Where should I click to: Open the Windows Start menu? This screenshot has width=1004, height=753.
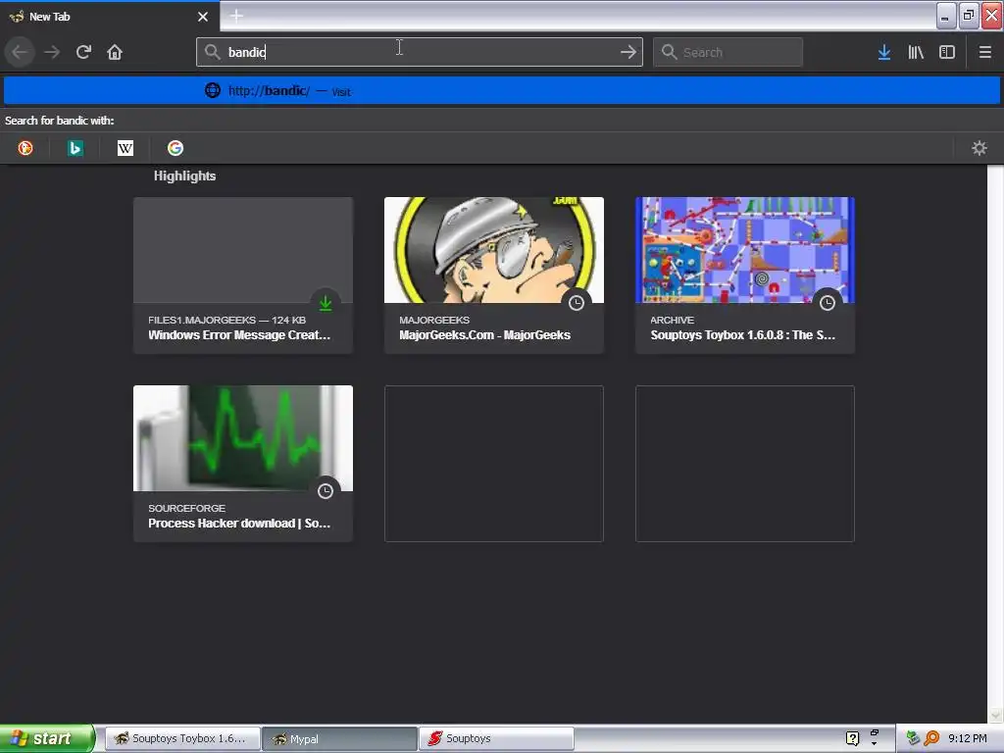(47, 739)
